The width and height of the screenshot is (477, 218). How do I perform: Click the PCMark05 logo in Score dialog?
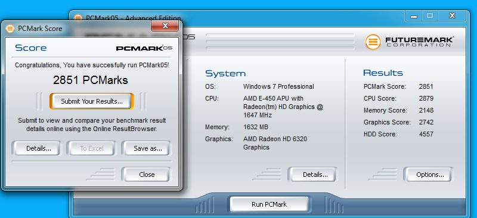(x=144, y=48)
